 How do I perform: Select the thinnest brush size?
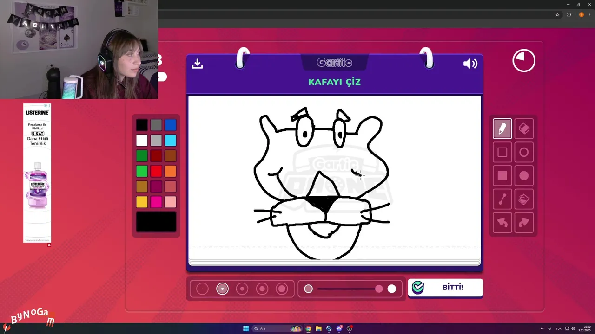(x=202, y=289)
